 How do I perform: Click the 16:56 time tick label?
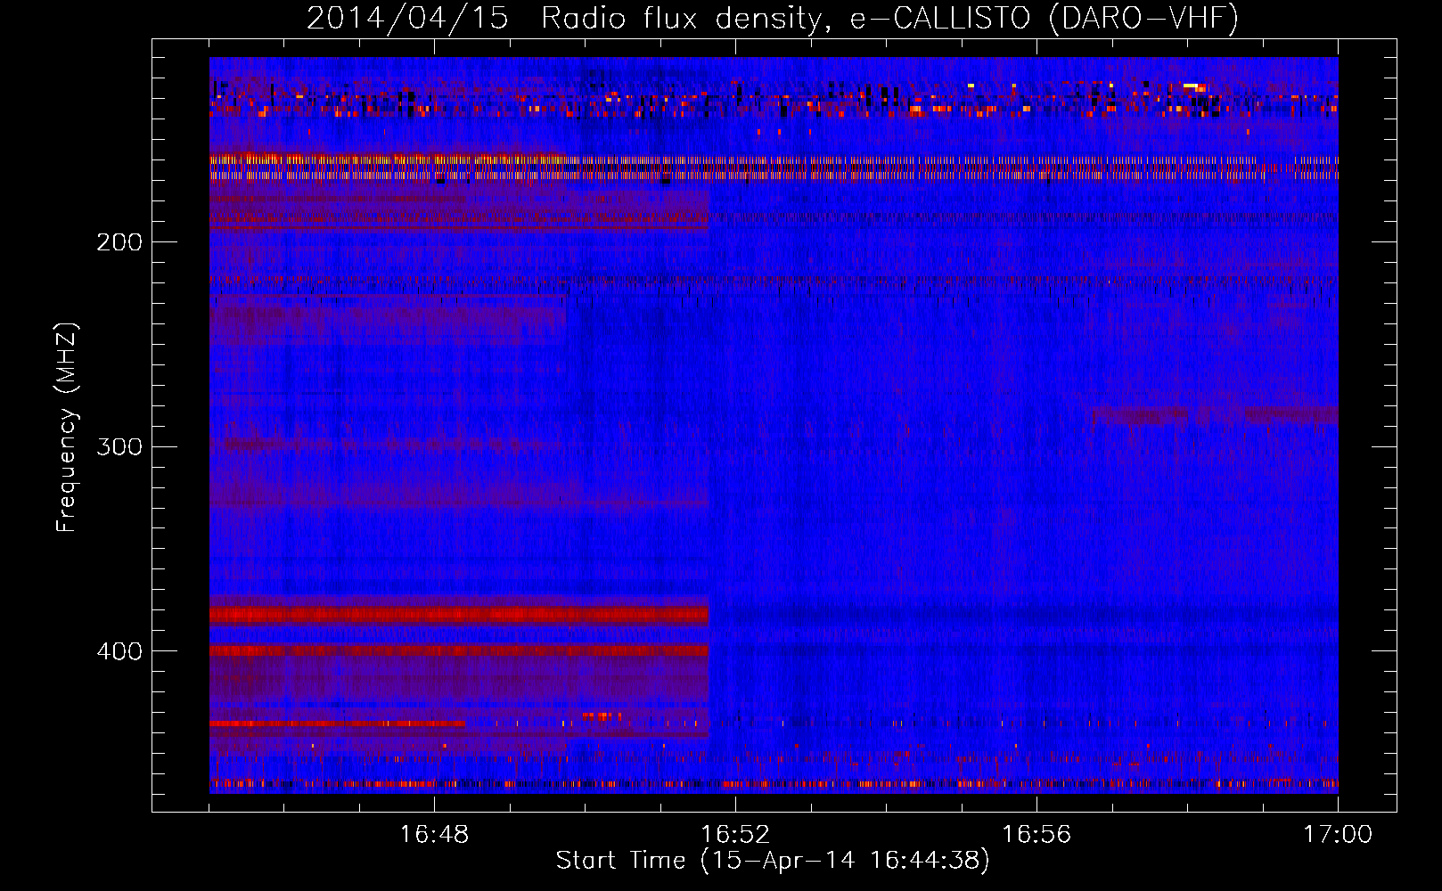click(x=1036, y=835)
